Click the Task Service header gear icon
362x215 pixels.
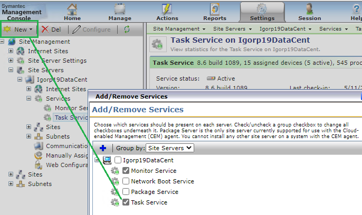pos(157,44)
